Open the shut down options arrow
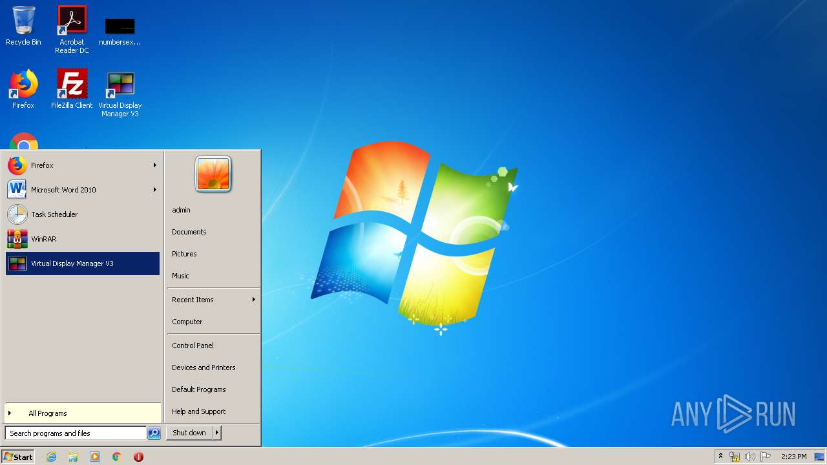 click(217, 433)
